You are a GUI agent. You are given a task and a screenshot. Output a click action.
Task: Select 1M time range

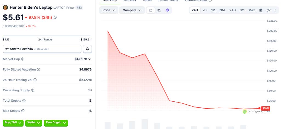(x=213, y=10)
